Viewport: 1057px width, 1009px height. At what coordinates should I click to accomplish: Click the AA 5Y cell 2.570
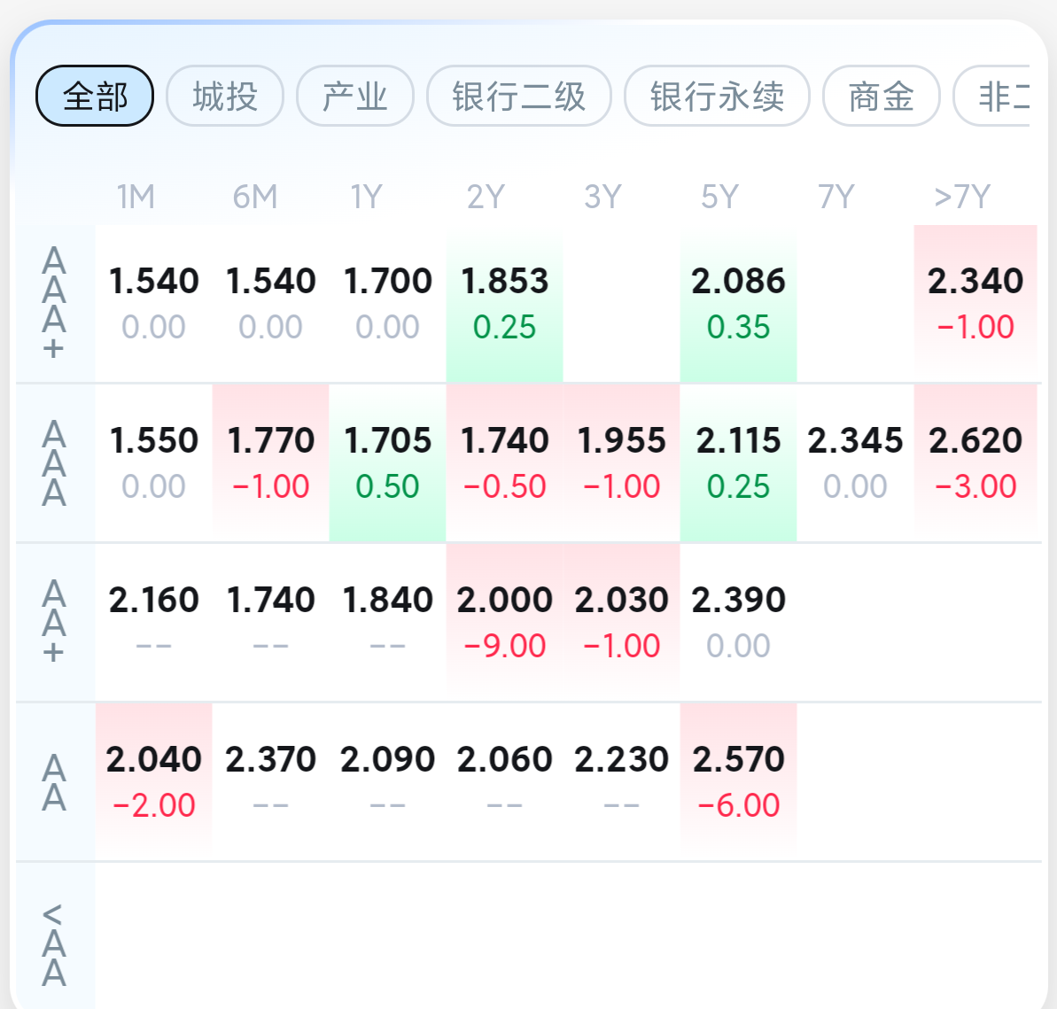(x=738, y=781)
